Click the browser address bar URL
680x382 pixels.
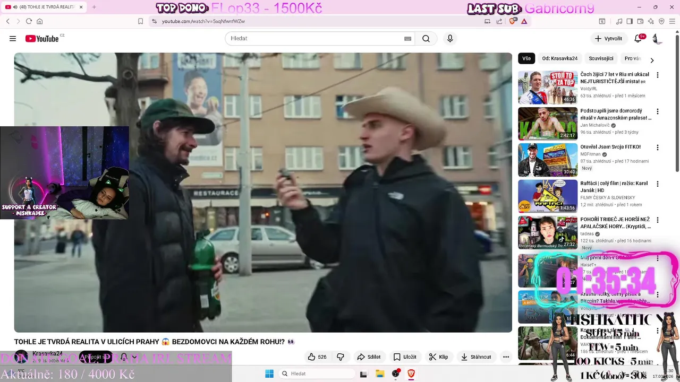pyautogui.click(x=203, y=21)
